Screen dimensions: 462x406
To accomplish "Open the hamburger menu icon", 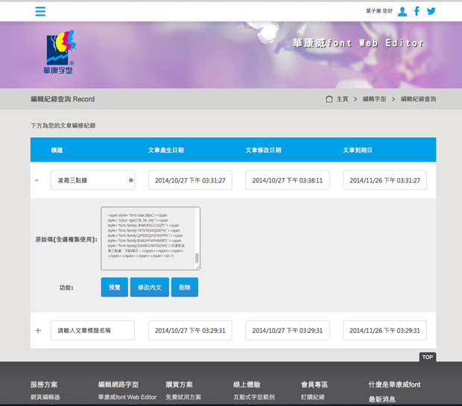I will (40, 11).
